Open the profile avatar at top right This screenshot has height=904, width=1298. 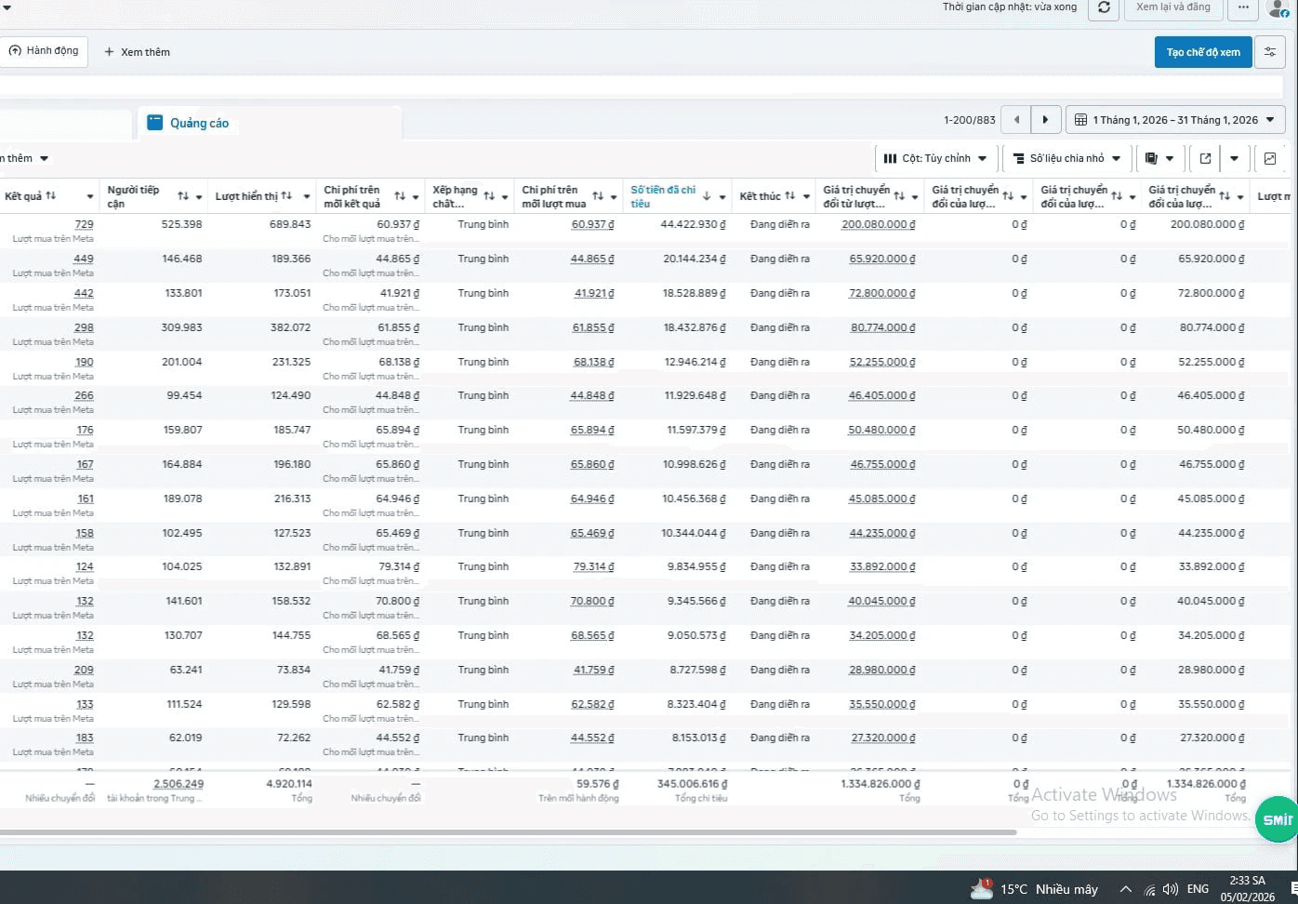tap(1279, 8)
